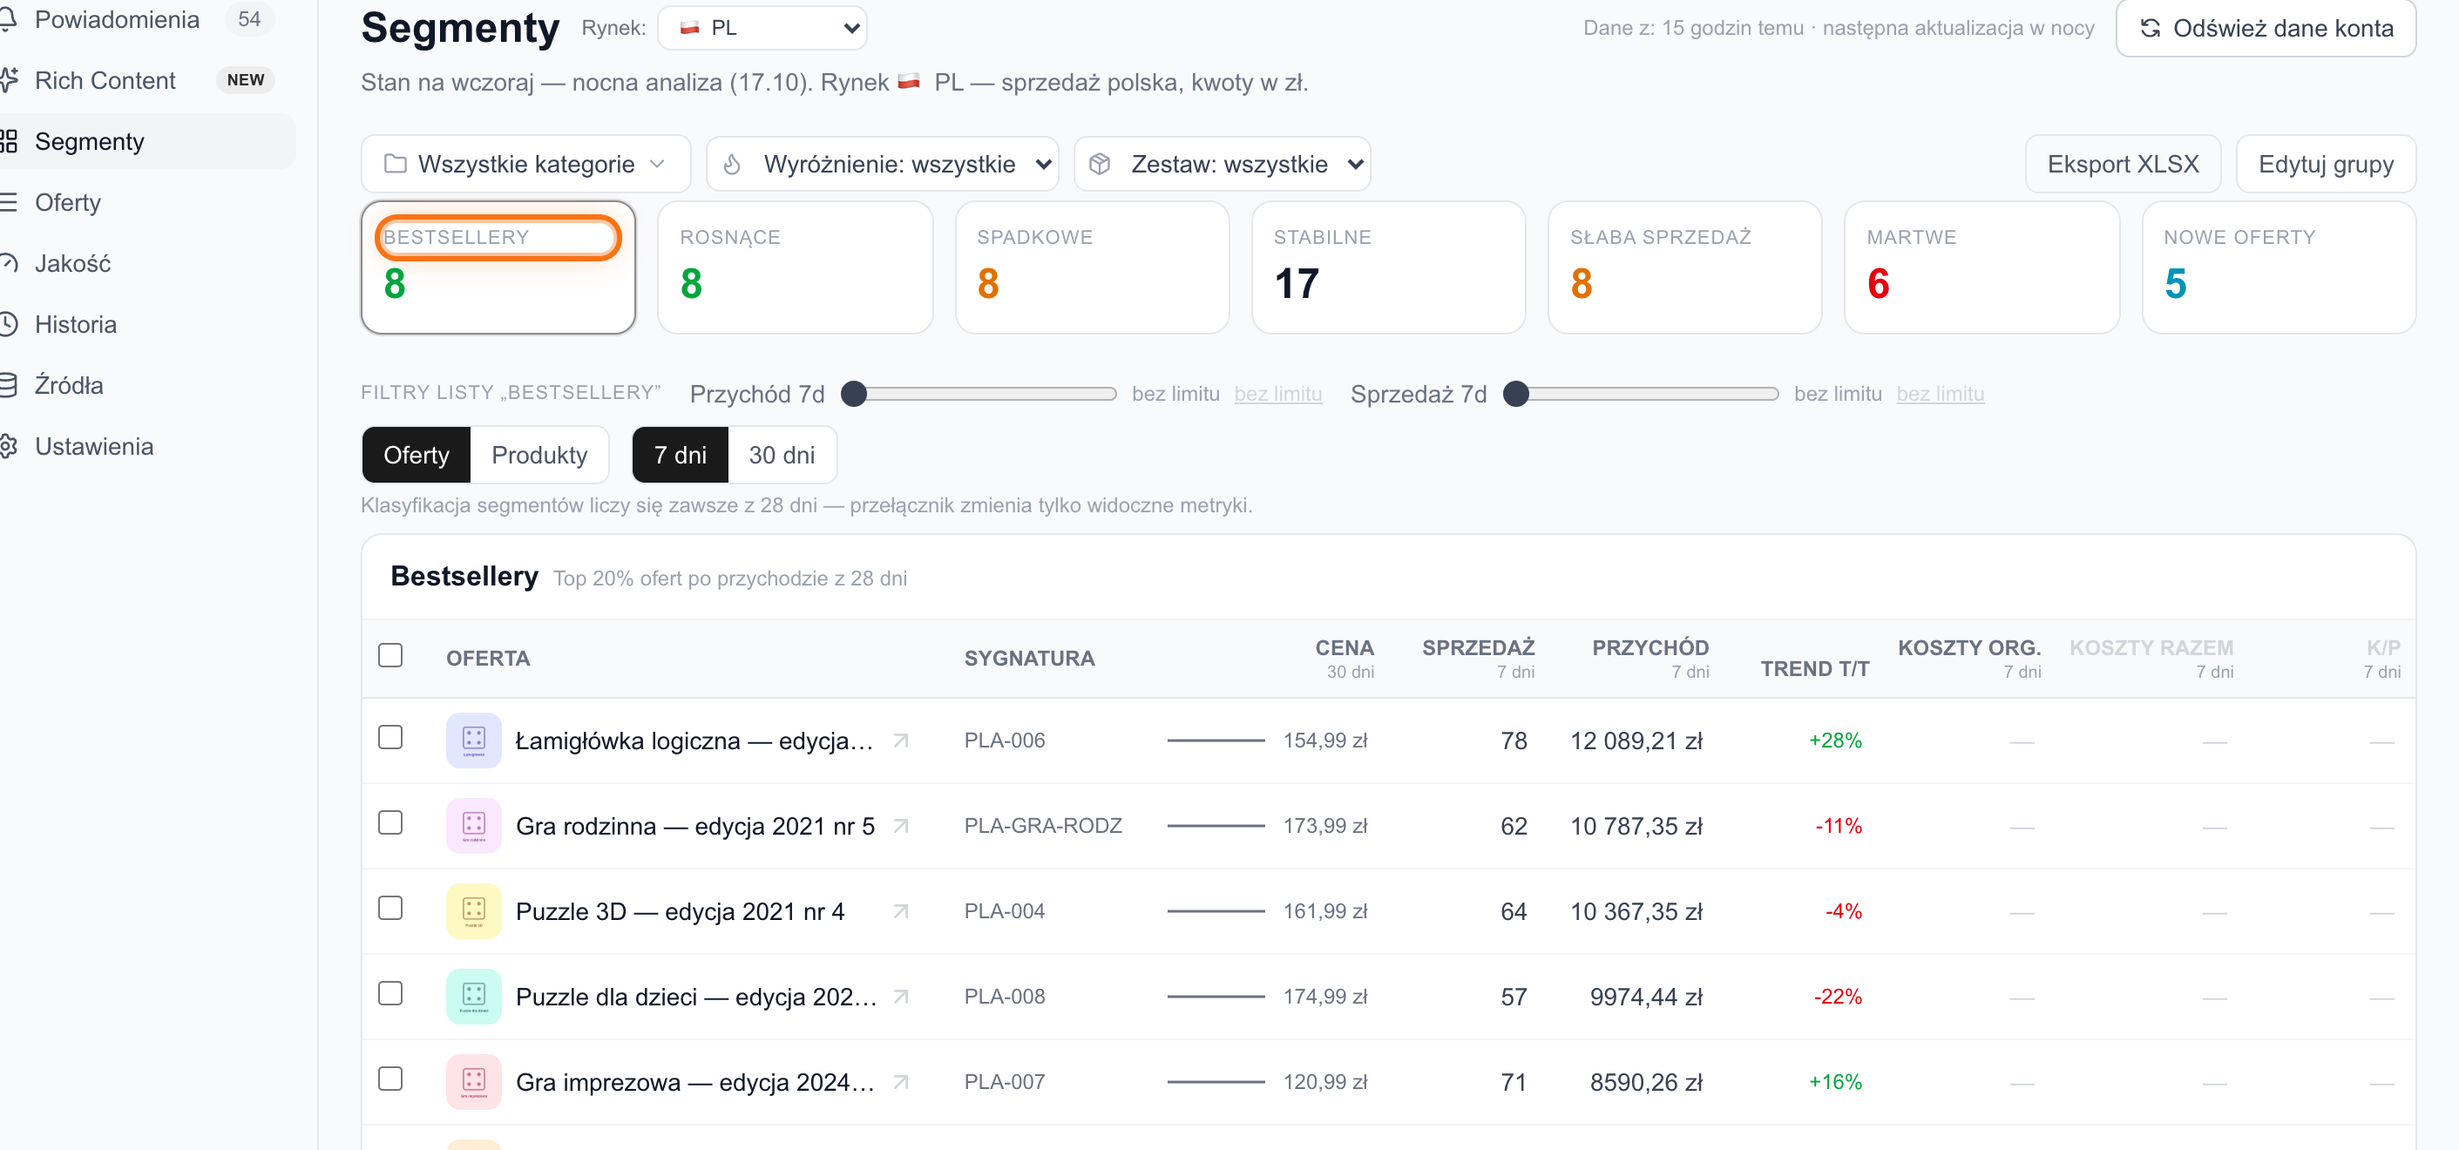Click the Cena 30 dni column header

click(x=1344, y=659)
